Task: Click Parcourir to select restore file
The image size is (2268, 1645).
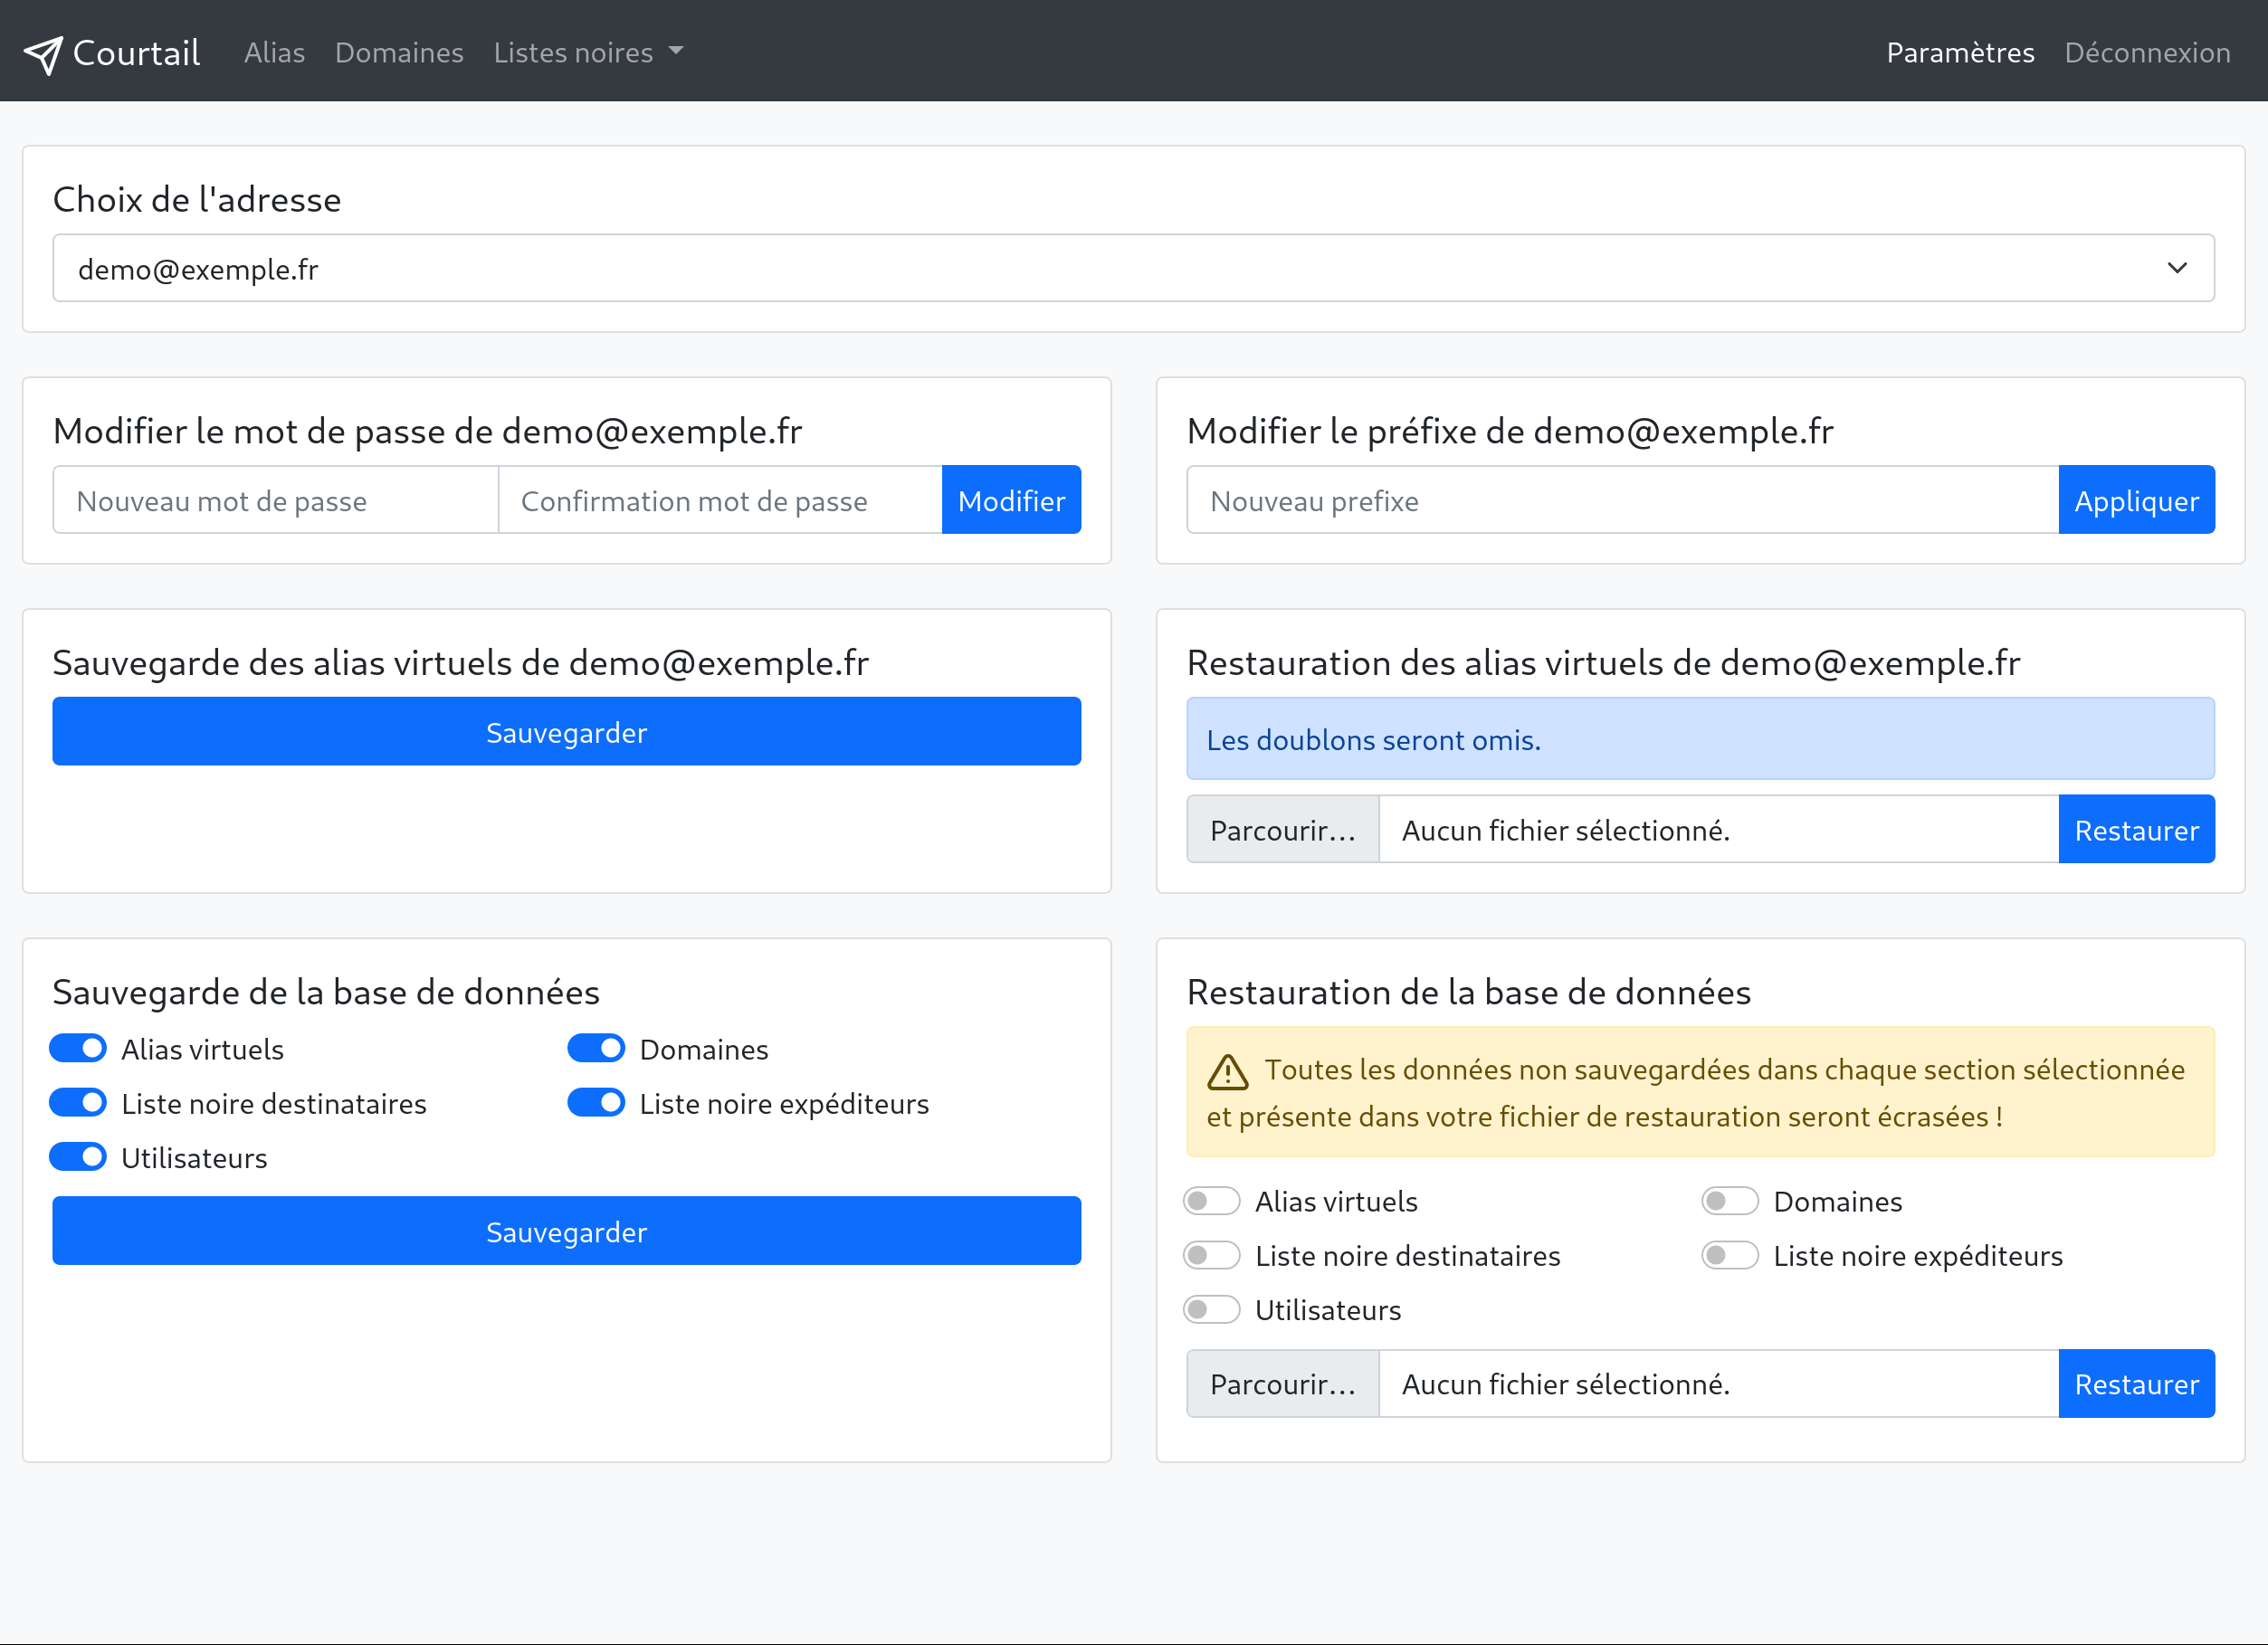Action: tap(1282, 828)
